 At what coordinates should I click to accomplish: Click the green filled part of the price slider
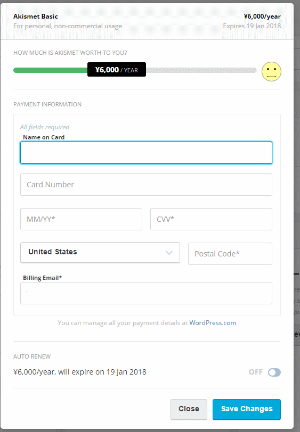pos(50,70)
